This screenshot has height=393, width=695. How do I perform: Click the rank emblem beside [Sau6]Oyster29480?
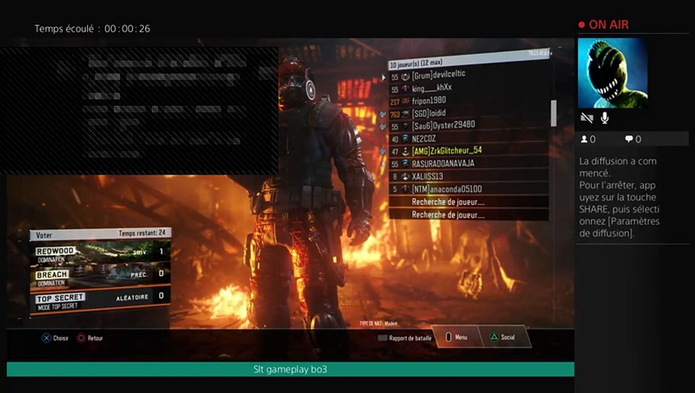[405, 126]
